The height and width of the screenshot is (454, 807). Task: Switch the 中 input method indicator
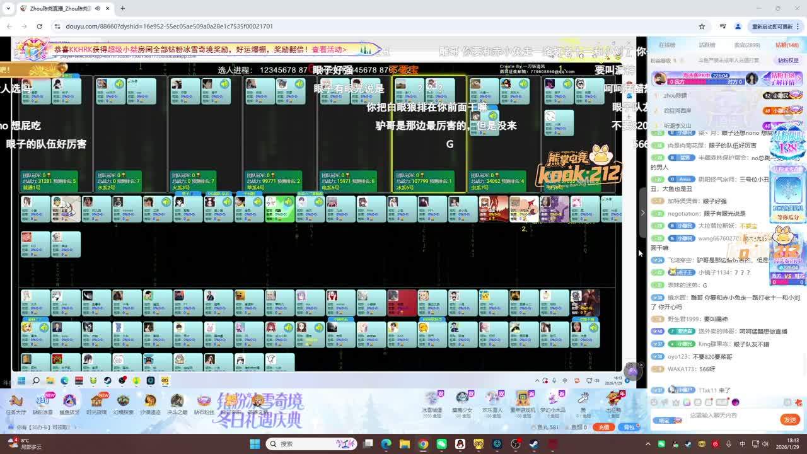point(742,444)
